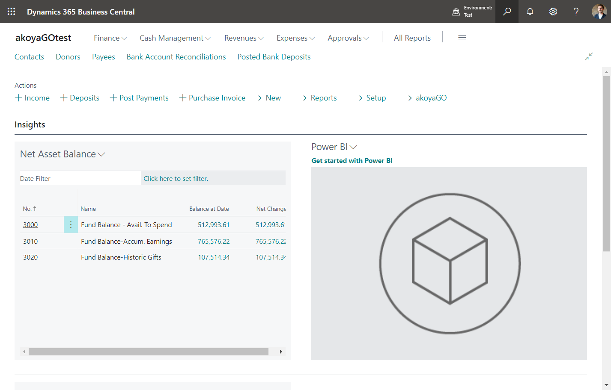Click account number 3010
This screenshot has height=390, width=611.
(30, 242)
